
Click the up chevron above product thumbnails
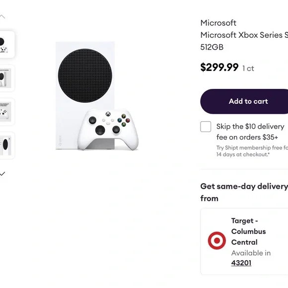[x=2, y=17]
